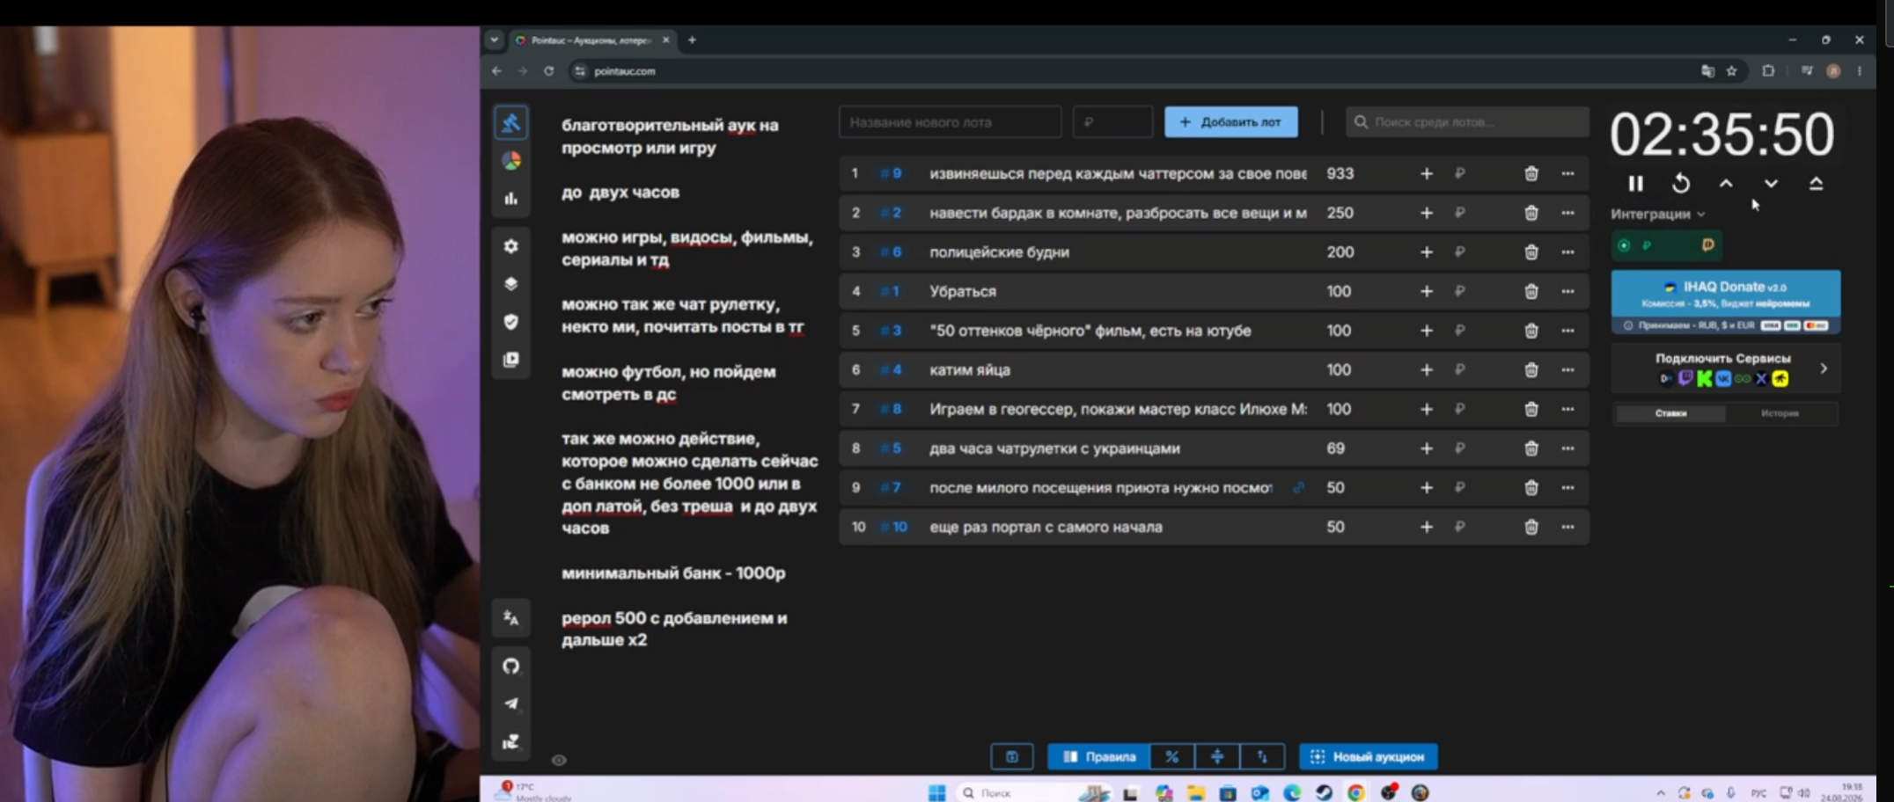Open the browser tab search dropdown
Image resolution: width=1894 pixels, height=802 pixels.
495,40
